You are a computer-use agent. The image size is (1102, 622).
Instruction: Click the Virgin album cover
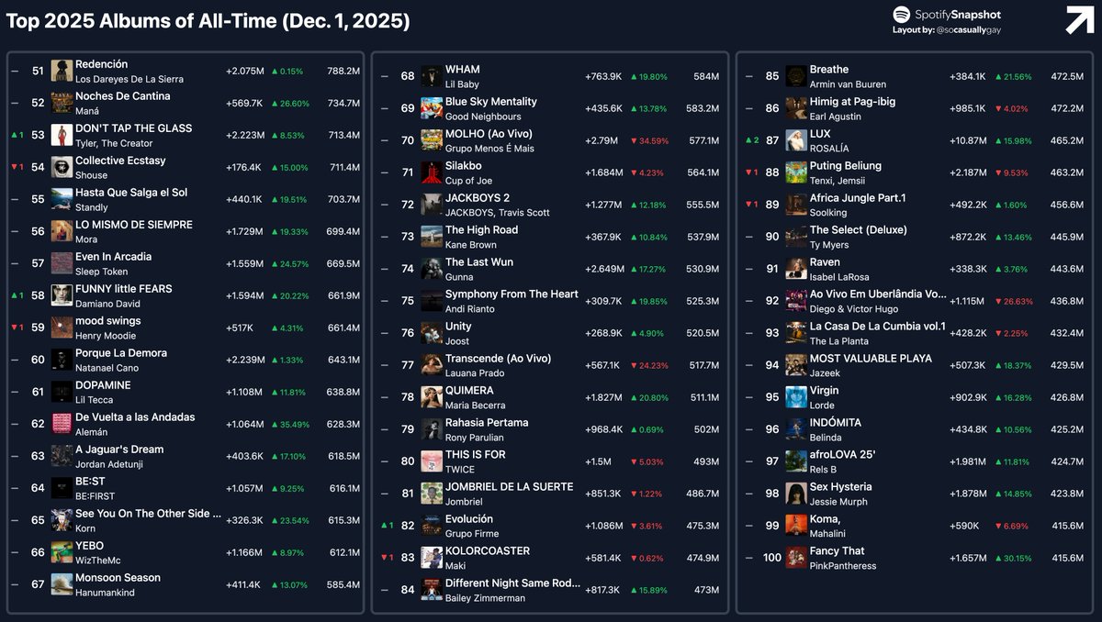coord(796,398)
